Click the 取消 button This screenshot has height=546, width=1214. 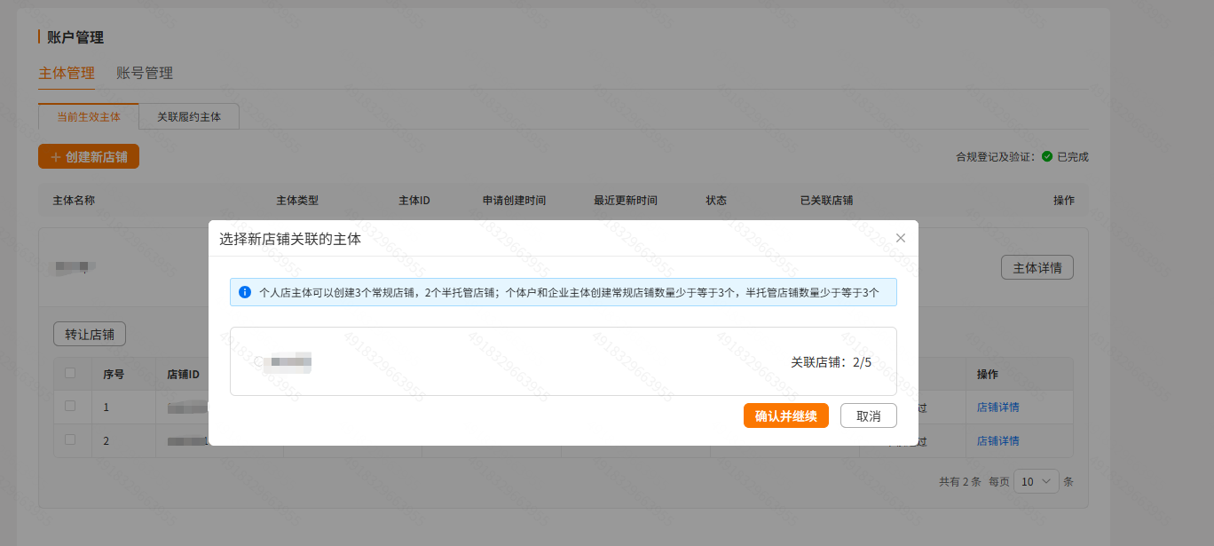[x=869, y=415]
